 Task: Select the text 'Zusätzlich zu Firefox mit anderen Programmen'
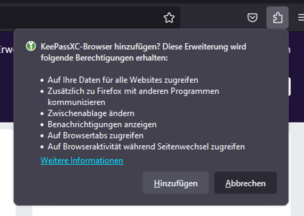coord(133,91)
